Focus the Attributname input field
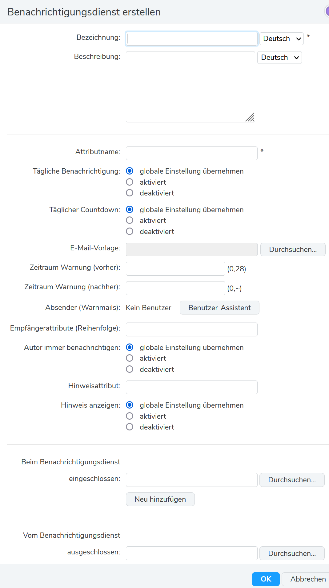 tap(191, 153)
